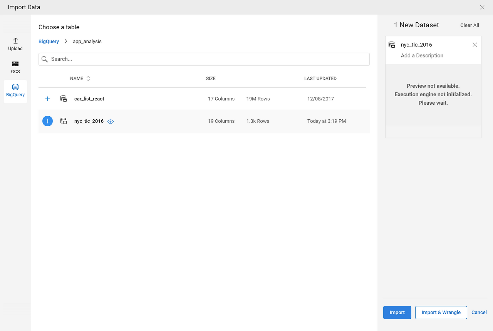Switch to the Upload source tab
The height and width of the screenshot is (331, 493).
15,44
